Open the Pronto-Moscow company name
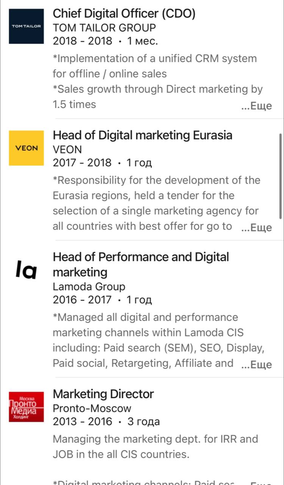This screenshot has width=284, height=485. point(92,408)
